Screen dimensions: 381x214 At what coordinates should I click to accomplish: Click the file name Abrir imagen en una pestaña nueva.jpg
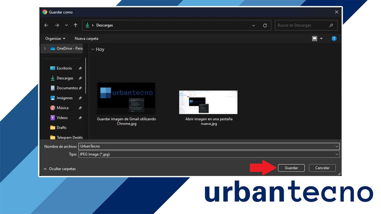[209, 121]
